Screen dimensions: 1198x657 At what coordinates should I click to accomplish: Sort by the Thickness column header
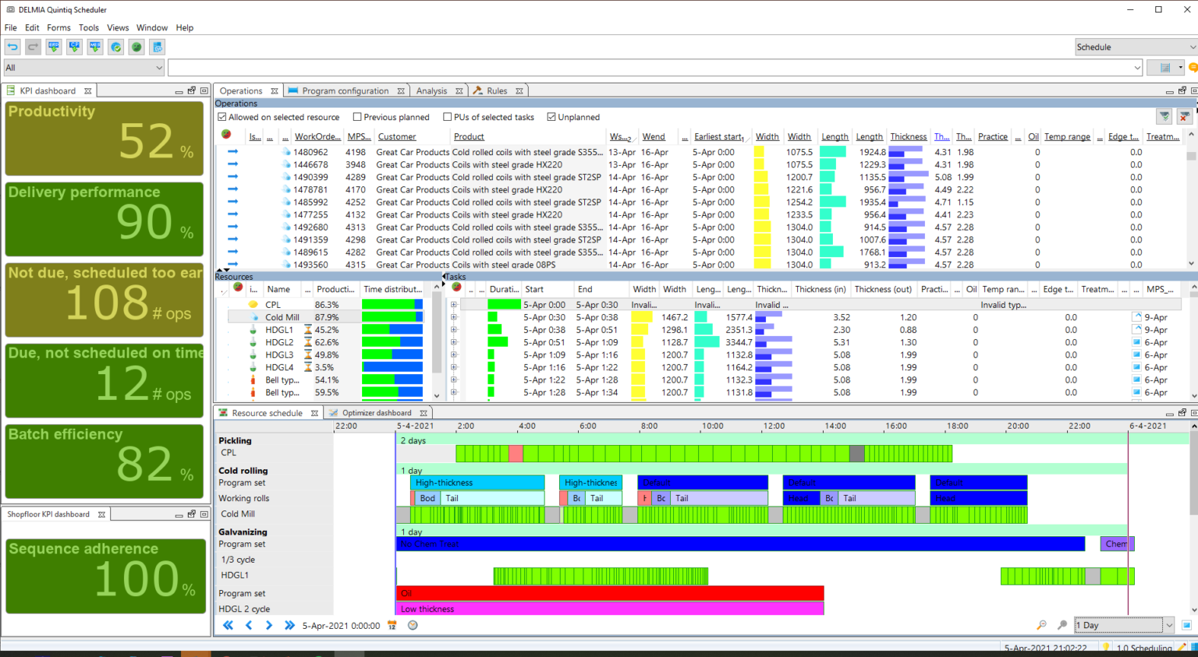(x=908, y=136)
